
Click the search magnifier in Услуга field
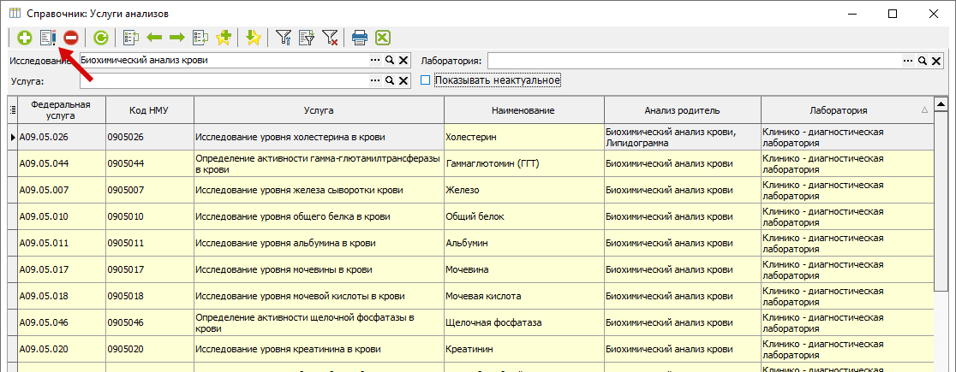click(x=389, y=80)
